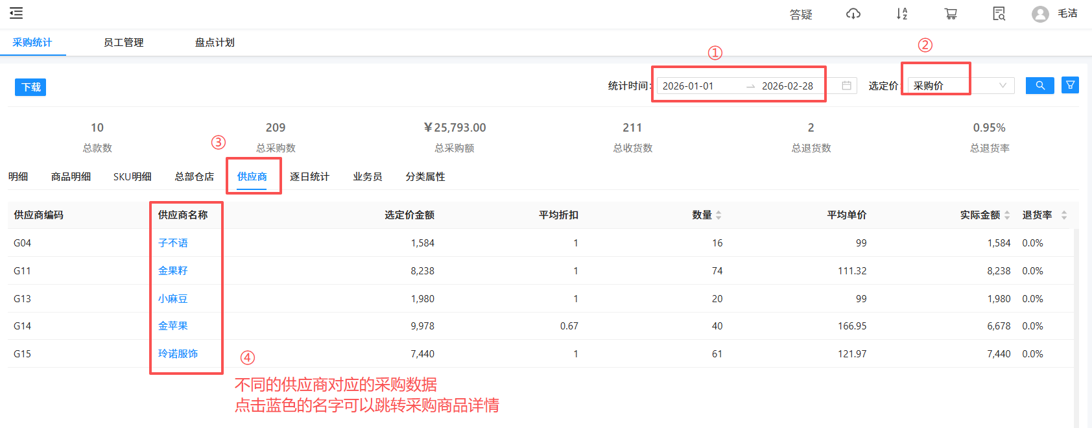Toggle sort on 退货率 column
The image size is (1092, 428).
coord(1063,215)
